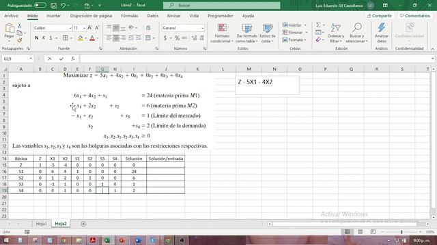Image resolution: width=437 pixels, height=245 pixels.
Task: Click the formula bar cancel X
Action: (x=50, y=59)
